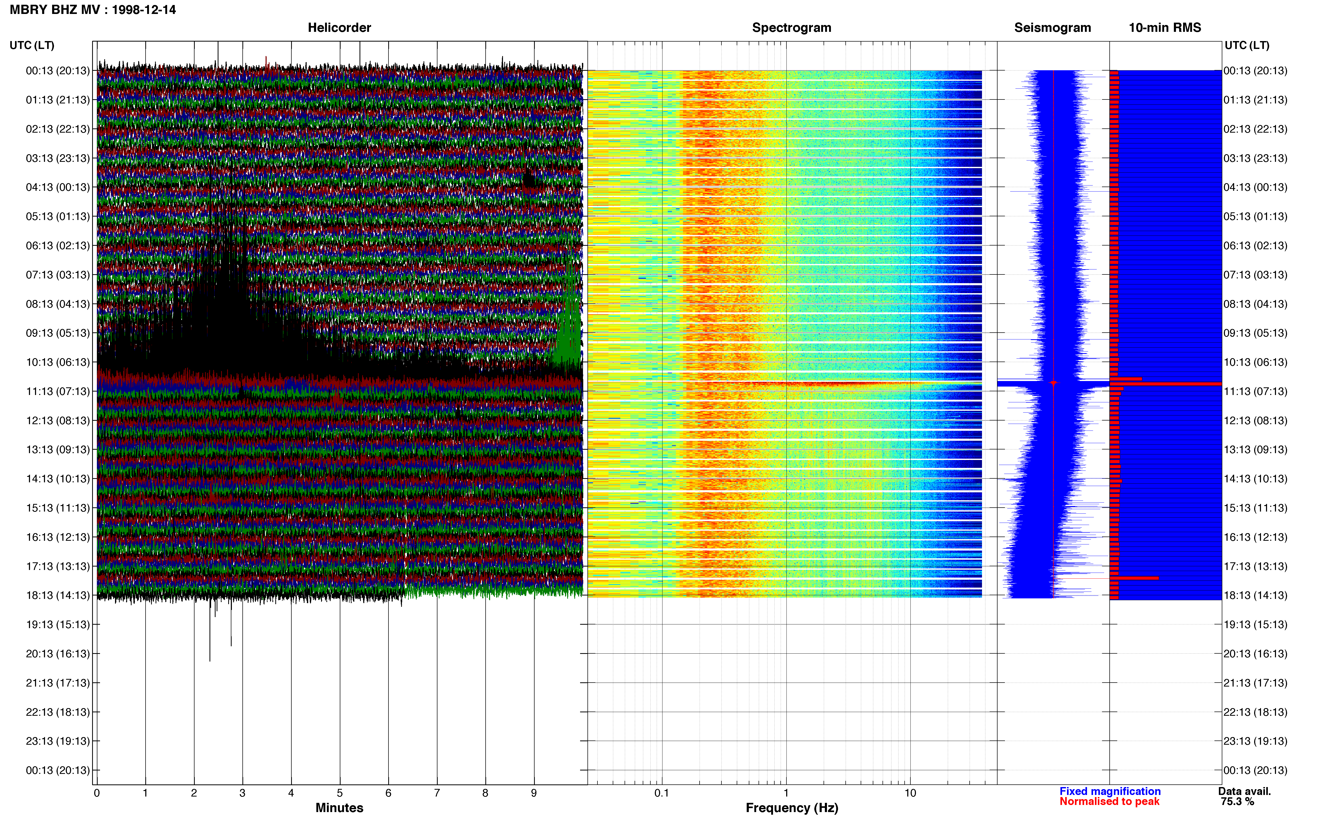Image resolution: width=1321 pixels, height=826 pixels.
Task: Click the UTC (LT) label beside the Helicorder
Action: [32, 45]
